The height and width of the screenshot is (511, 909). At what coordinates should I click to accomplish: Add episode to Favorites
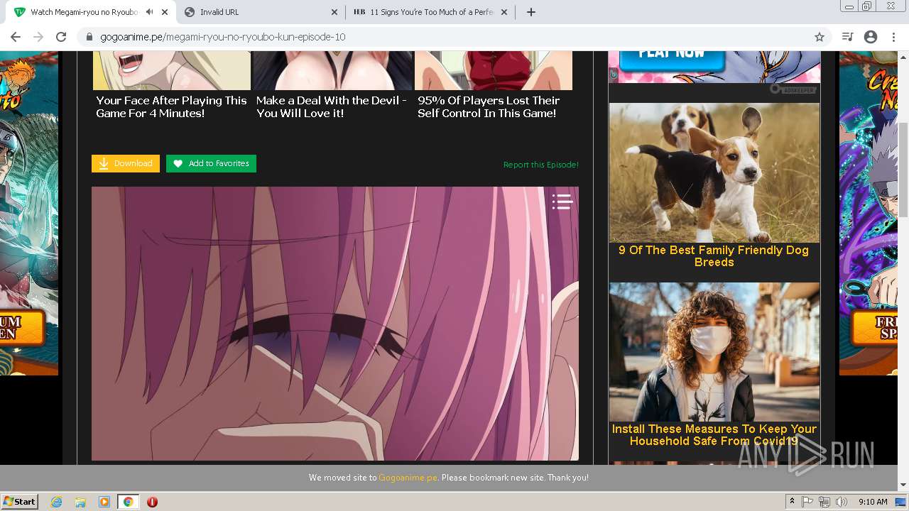pos(211,163)
